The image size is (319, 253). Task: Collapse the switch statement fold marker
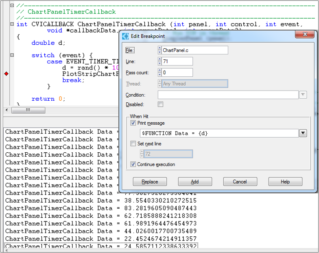(x=12, y=55)
